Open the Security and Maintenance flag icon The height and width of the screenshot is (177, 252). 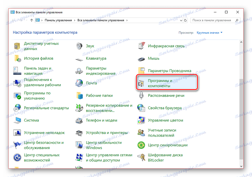pyautogui.click(x=17, y=145)
